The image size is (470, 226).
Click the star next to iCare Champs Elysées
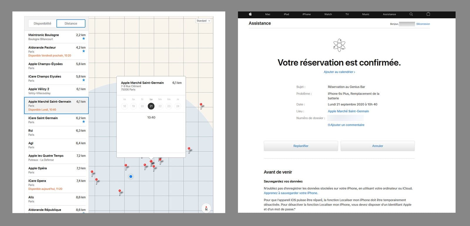(x=84, y=80)
